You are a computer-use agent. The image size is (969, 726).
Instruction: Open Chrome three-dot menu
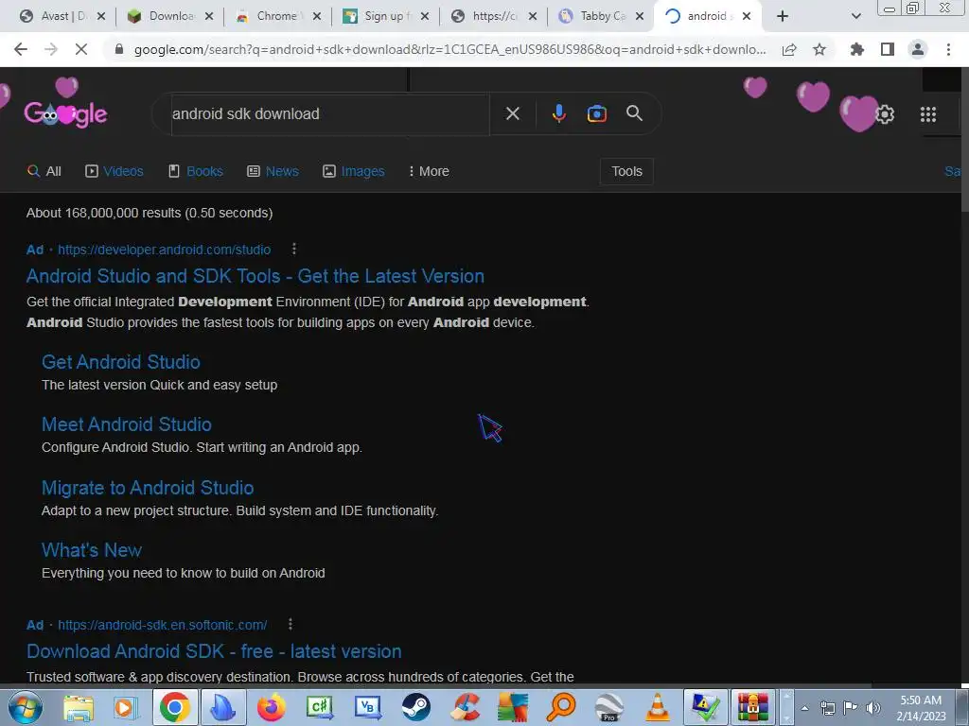click(948, 49)
